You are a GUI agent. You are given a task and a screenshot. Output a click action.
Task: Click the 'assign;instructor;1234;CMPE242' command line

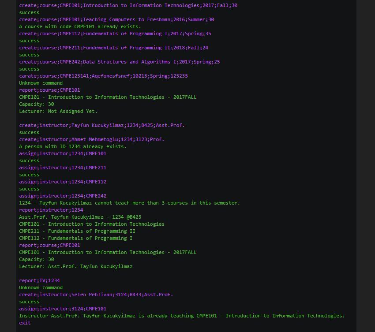(63, 196)
